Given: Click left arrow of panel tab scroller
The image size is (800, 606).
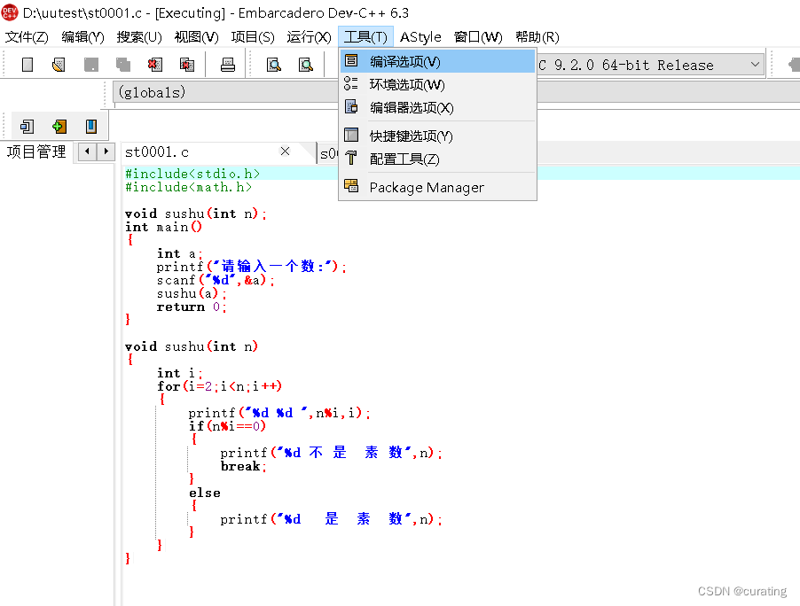Looking at the screenshot, I should pos(88,151).
